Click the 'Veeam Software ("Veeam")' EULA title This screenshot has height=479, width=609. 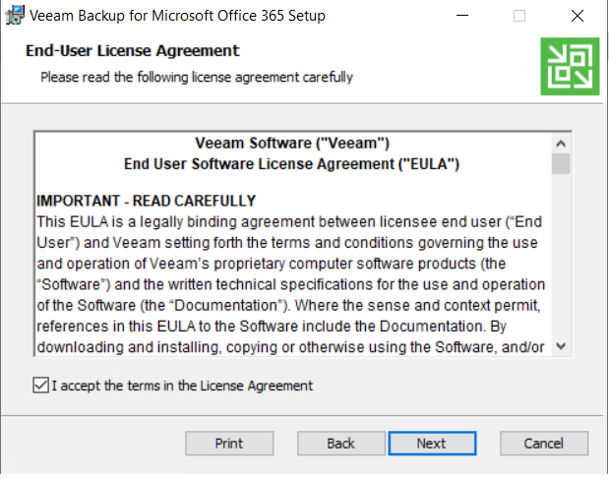coord(292,144)
